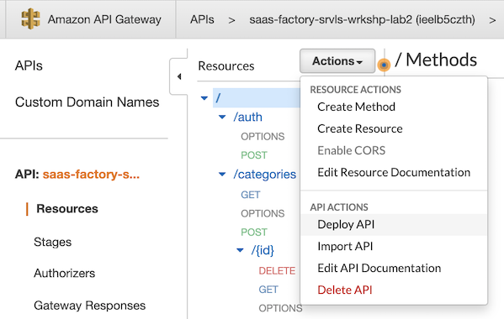Open the Stages section
The width and height of the screenshot is (504, 319).
click(53, 242)
